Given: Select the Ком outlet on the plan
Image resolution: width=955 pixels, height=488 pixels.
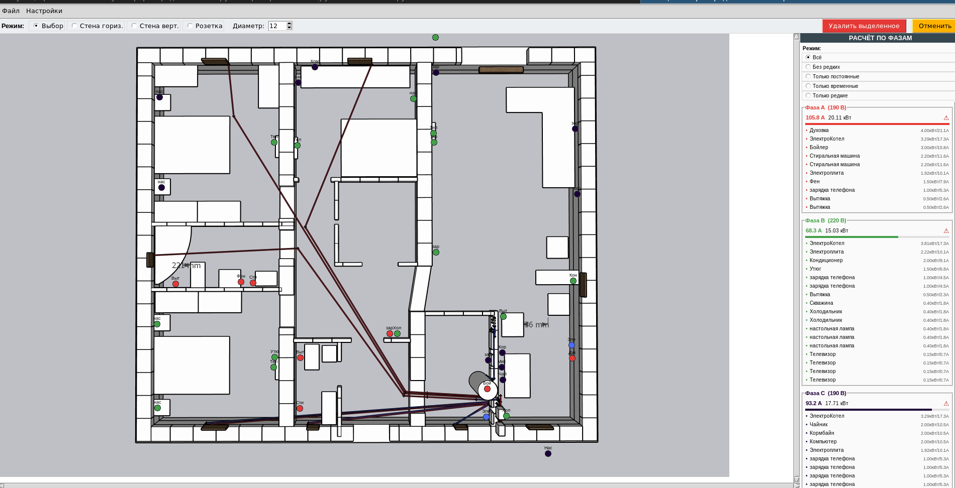Looking at the screenshot, I should [315, 67].
